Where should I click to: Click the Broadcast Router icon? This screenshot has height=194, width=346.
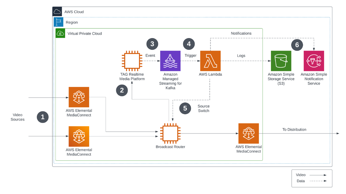coord(170,133)
